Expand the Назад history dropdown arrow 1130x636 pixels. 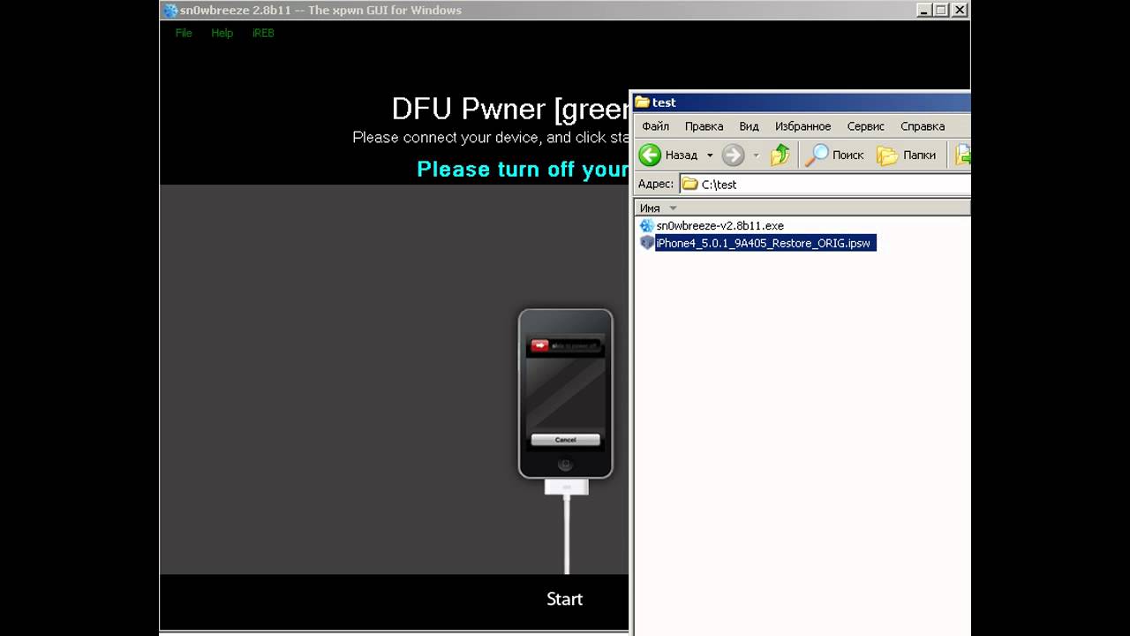[710, 155]
